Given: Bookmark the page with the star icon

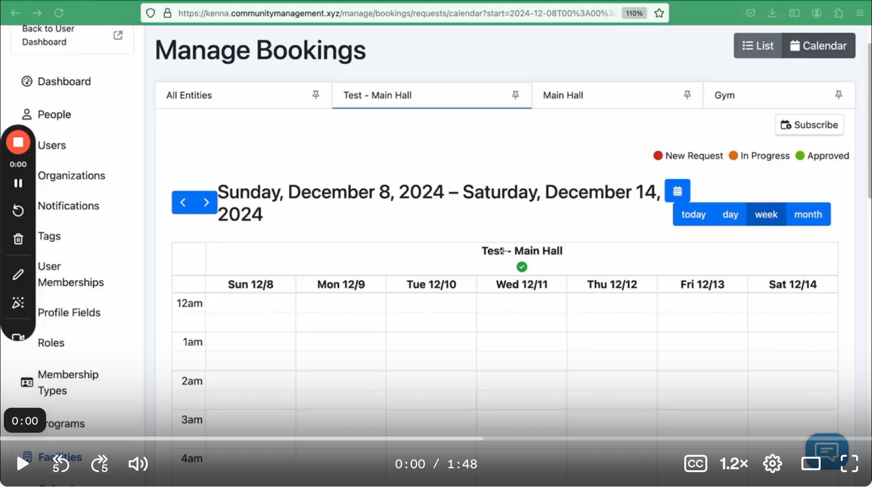Looking at the screenshot, I should 659,13.
